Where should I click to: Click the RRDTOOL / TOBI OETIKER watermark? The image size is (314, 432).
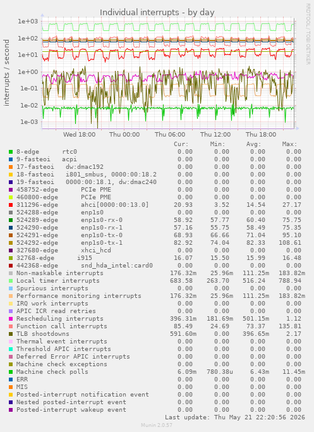[x=308, y=34]
